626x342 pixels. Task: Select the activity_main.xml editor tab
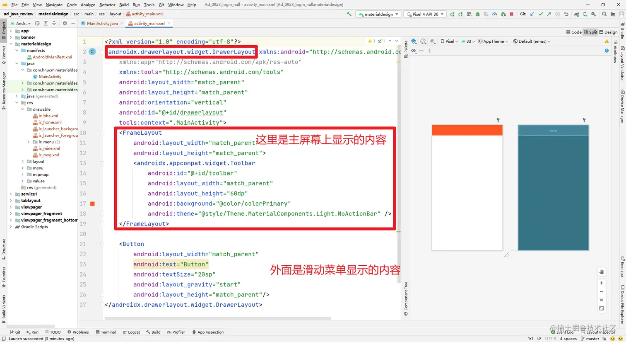(x=149, y=23)
